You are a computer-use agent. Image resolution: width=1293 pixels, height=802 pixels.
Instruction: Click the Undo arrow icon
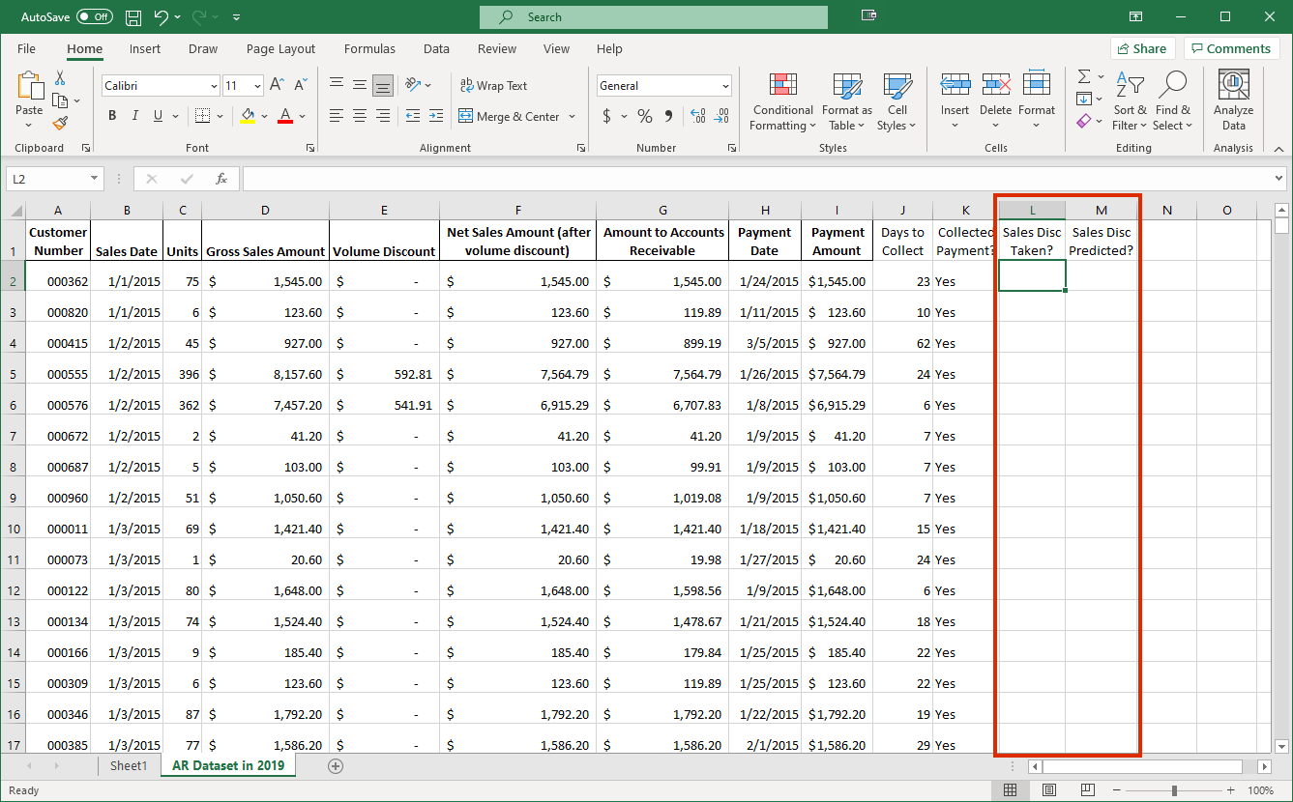(161, 17)
